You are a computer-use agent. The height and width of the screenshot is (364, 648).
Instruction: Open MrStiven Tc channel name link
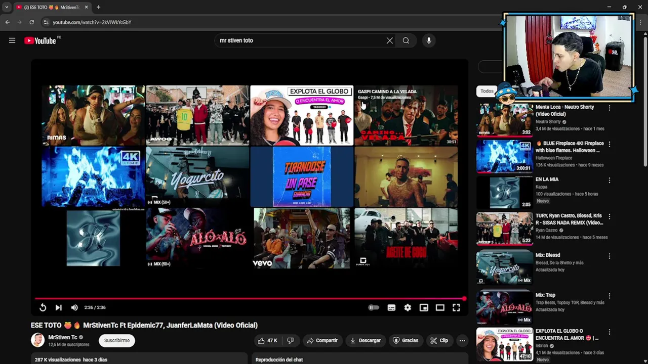point(63,337)
